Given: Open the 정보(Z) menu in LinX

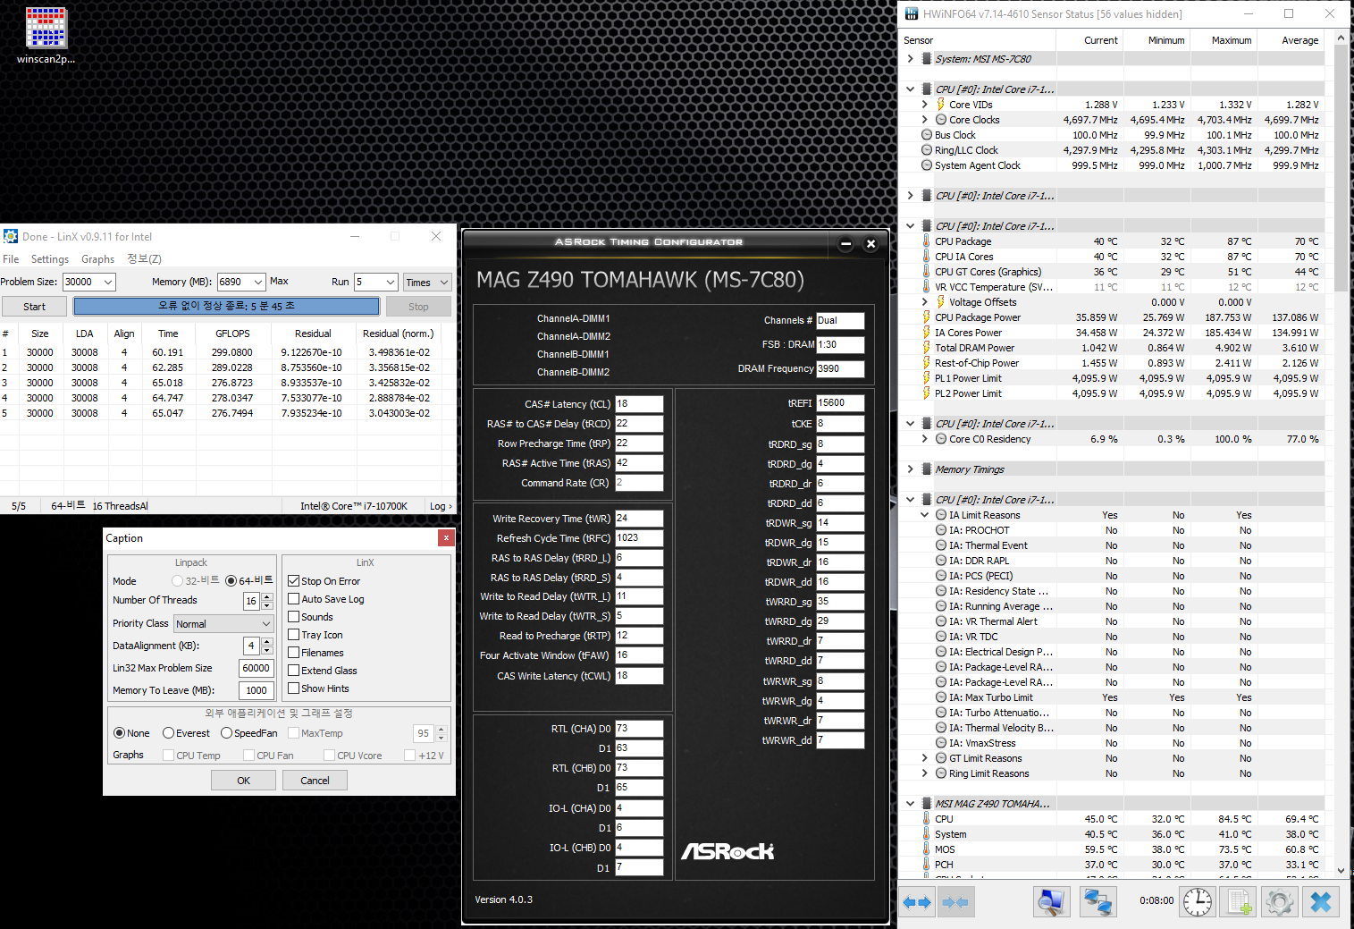Looking at the screenshot, I should [x=144, y=259].
